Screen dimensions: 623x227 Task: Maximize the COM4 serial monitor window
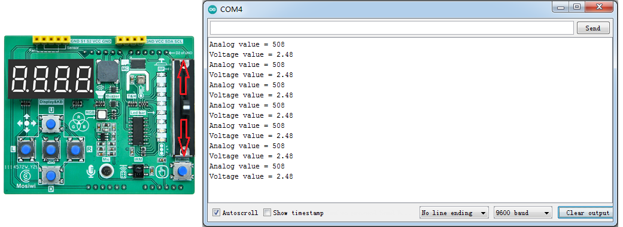coord(576,7)
